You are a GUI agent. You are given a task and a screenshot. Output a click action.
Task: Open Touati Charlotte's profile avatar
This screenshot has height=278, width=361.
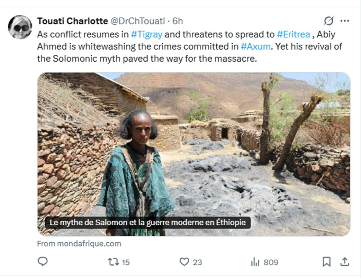(20, 27)
